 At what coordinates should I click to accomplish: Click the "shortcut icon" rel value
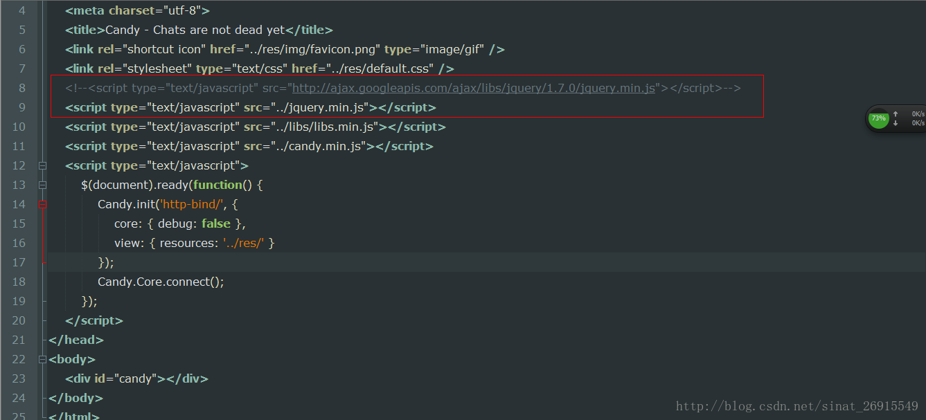click(x=165, y=49)
